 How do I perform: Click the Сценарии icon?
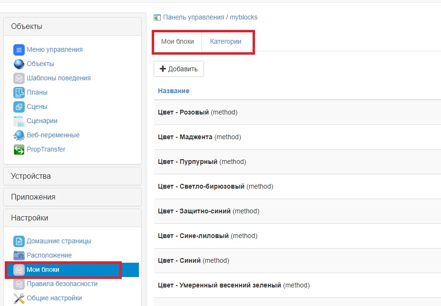click(19, 121)
